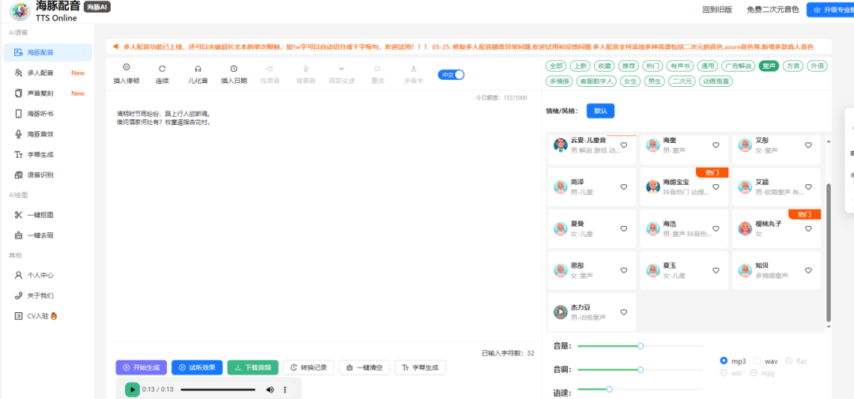Click the 多音字 letter icon
This screenshot has height=399, width=854.
(x=414, y=69)
